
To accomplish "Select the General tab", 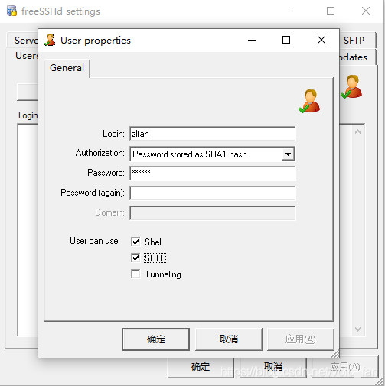I will 67,68.
